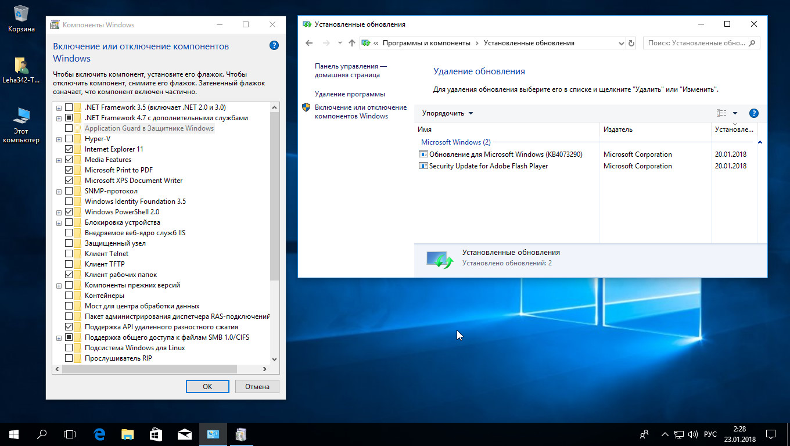Click the back arrow in Installed Updates
This screenshot has height=446, width=790.
[309, 43]
